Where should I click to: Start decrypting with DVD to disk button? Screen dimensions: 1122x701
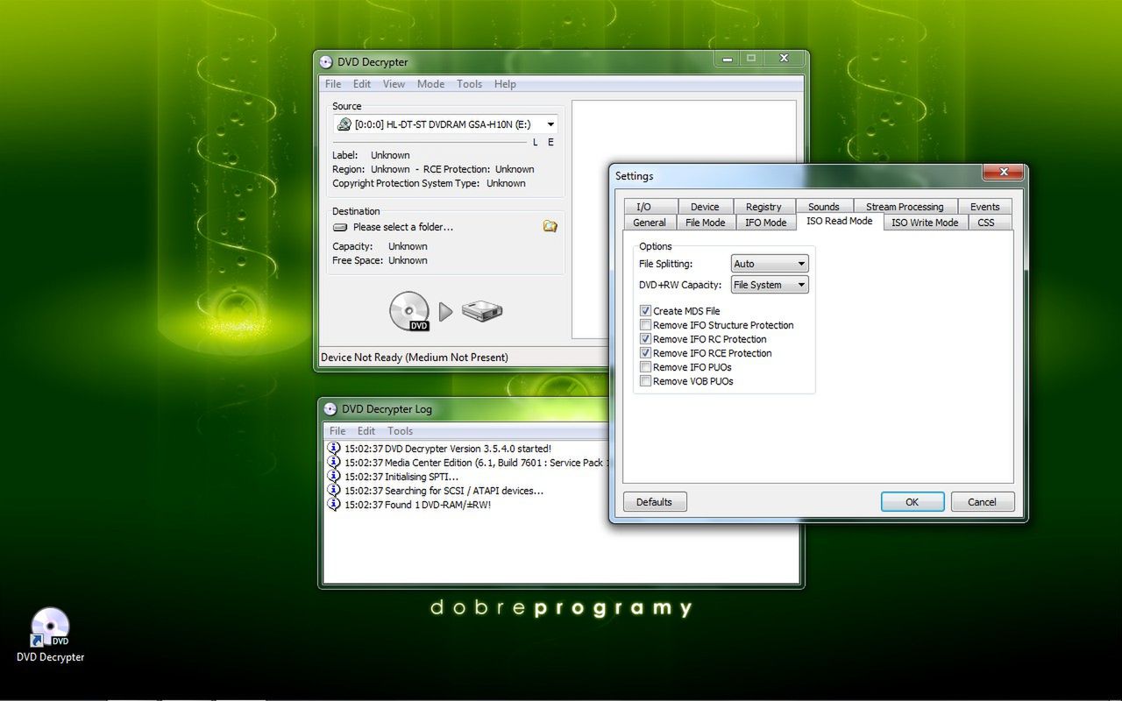click(x=446, y=311)
